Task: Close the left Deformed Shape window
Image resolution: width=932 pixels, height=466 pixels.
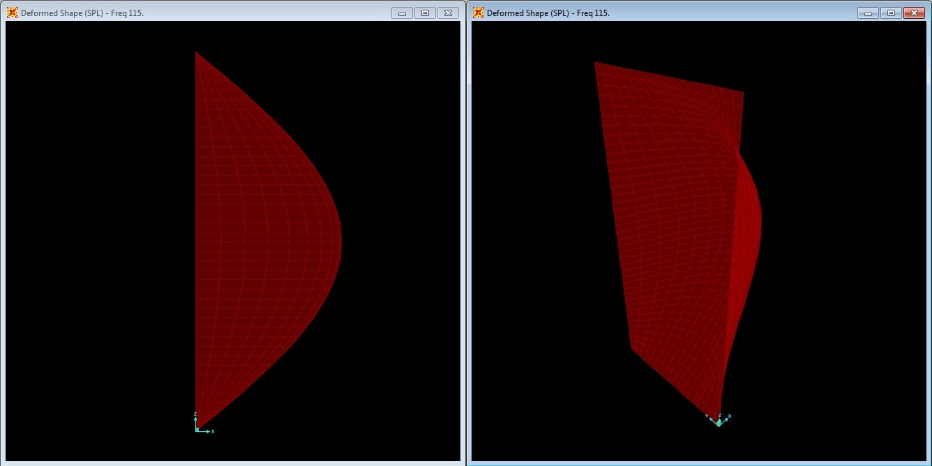Action: coord(449,13)
